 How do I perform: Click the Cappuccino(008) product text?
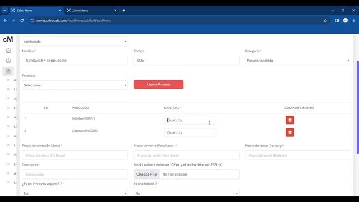[x=85, y=131]
